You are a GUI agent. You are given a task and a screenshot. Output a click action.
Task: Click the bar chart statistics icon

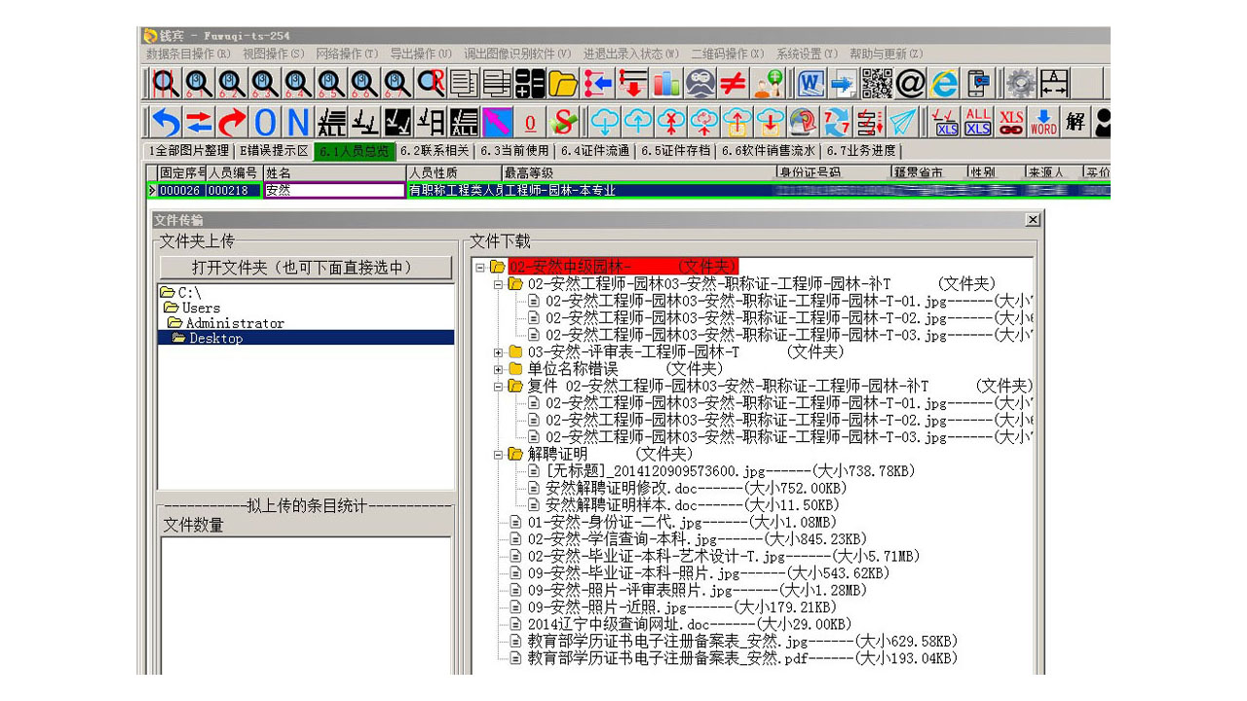click(666, 84)
